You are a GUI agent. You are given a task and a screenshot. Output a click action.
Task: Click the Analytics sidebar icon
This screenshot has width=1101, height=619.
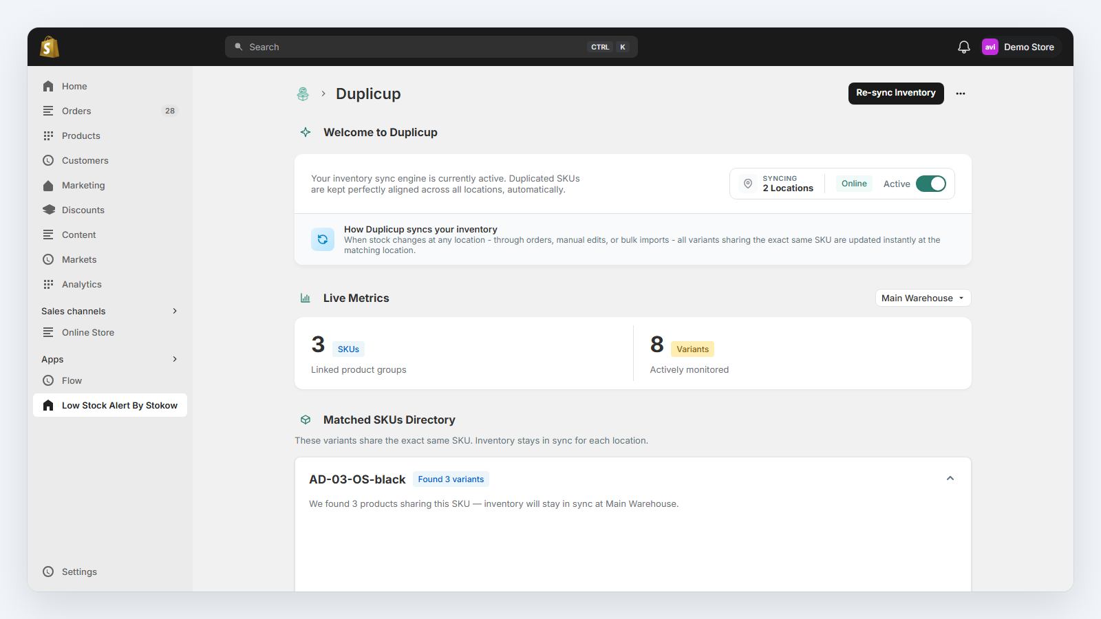pos(48,284)
